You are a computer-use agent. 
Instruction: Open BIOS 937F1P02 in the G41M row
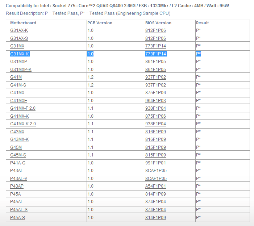coord(155,77)
